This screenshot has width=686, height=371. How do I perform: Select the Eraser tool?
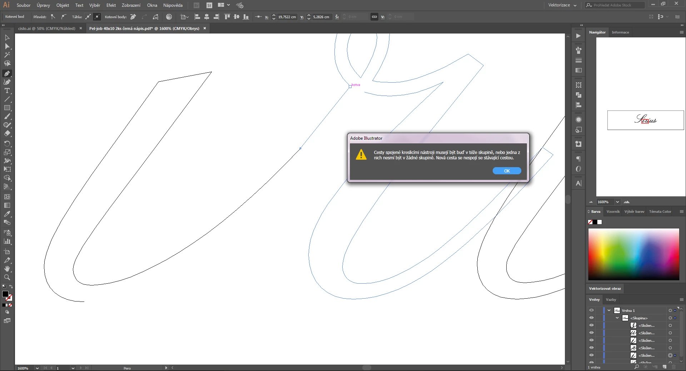[x=7, y=134]
